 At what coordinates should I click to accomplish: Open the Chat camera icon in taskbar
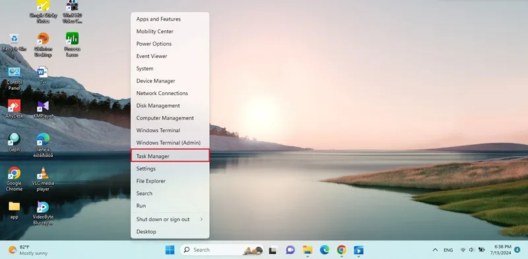[290, 250]
